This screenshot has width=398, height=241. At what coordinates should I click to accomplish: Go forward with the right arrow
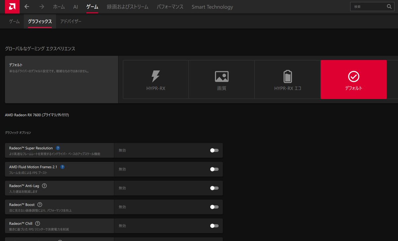click(41, 7)
